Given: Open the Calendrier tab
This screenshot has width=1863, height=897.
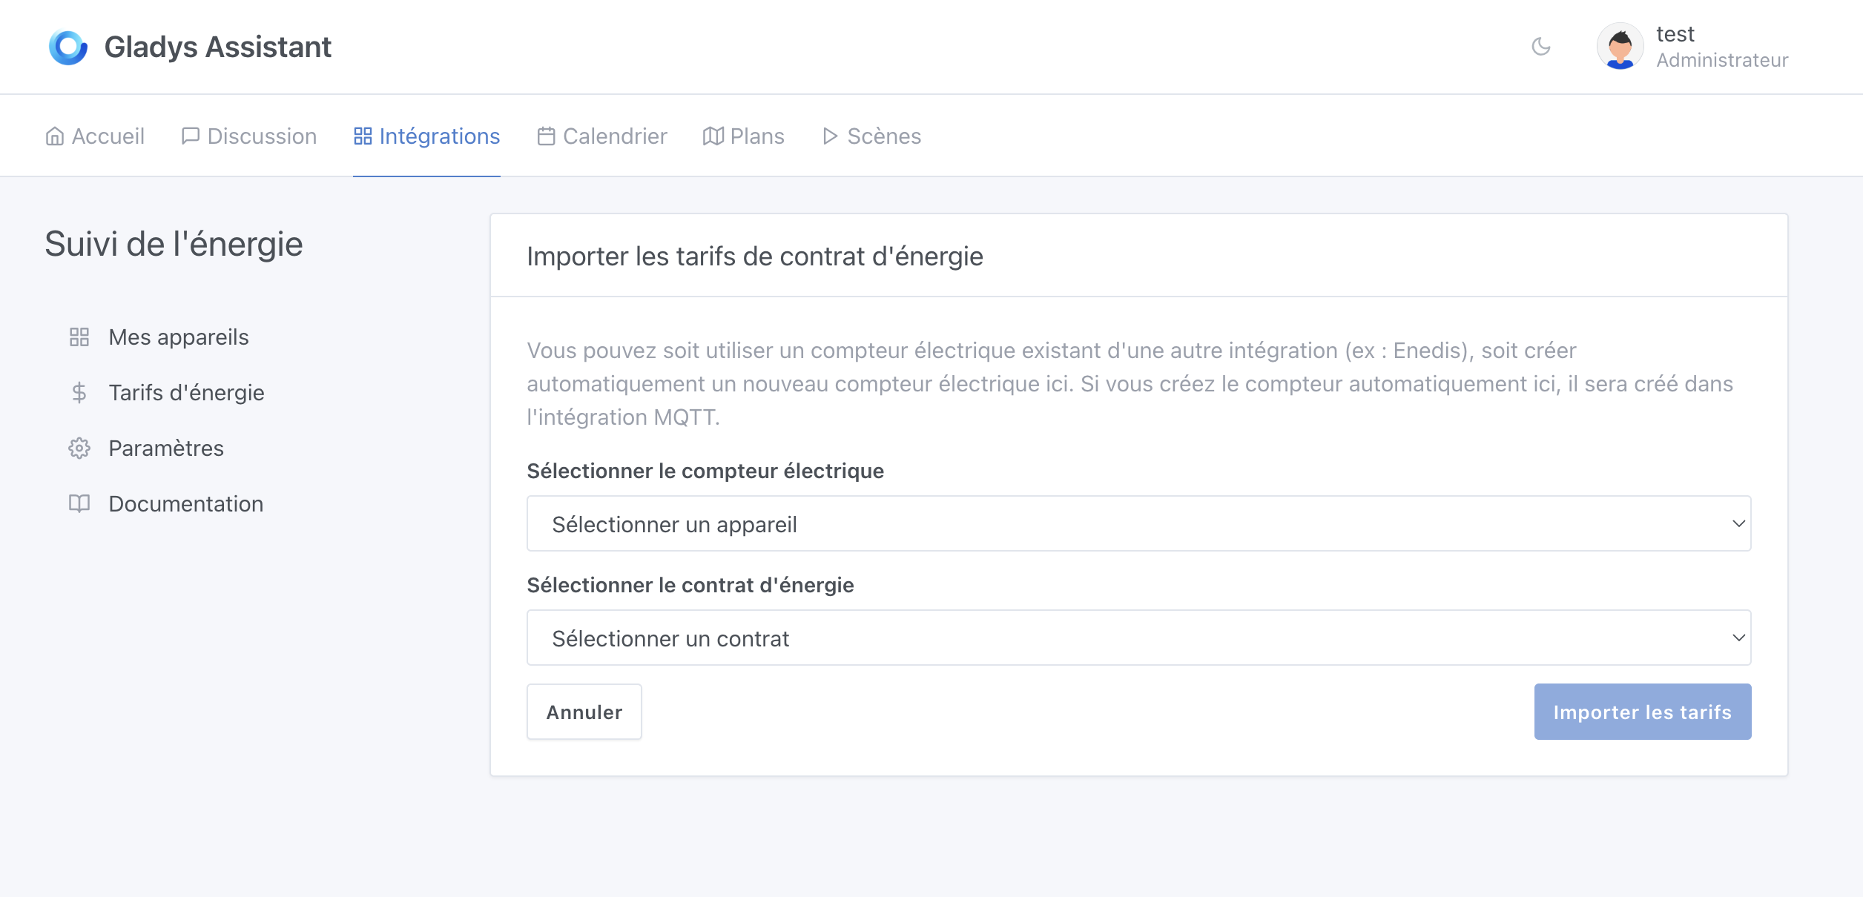Looking at the screenshot, I should (602, 136).
